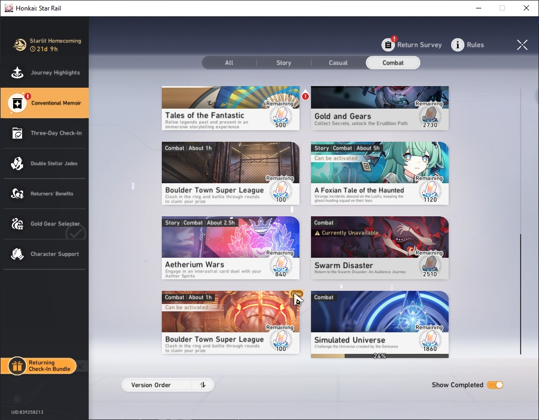Open Gold Gear Selector sidebar icon
Screen dimensions: 539x420
coord(17,224)
